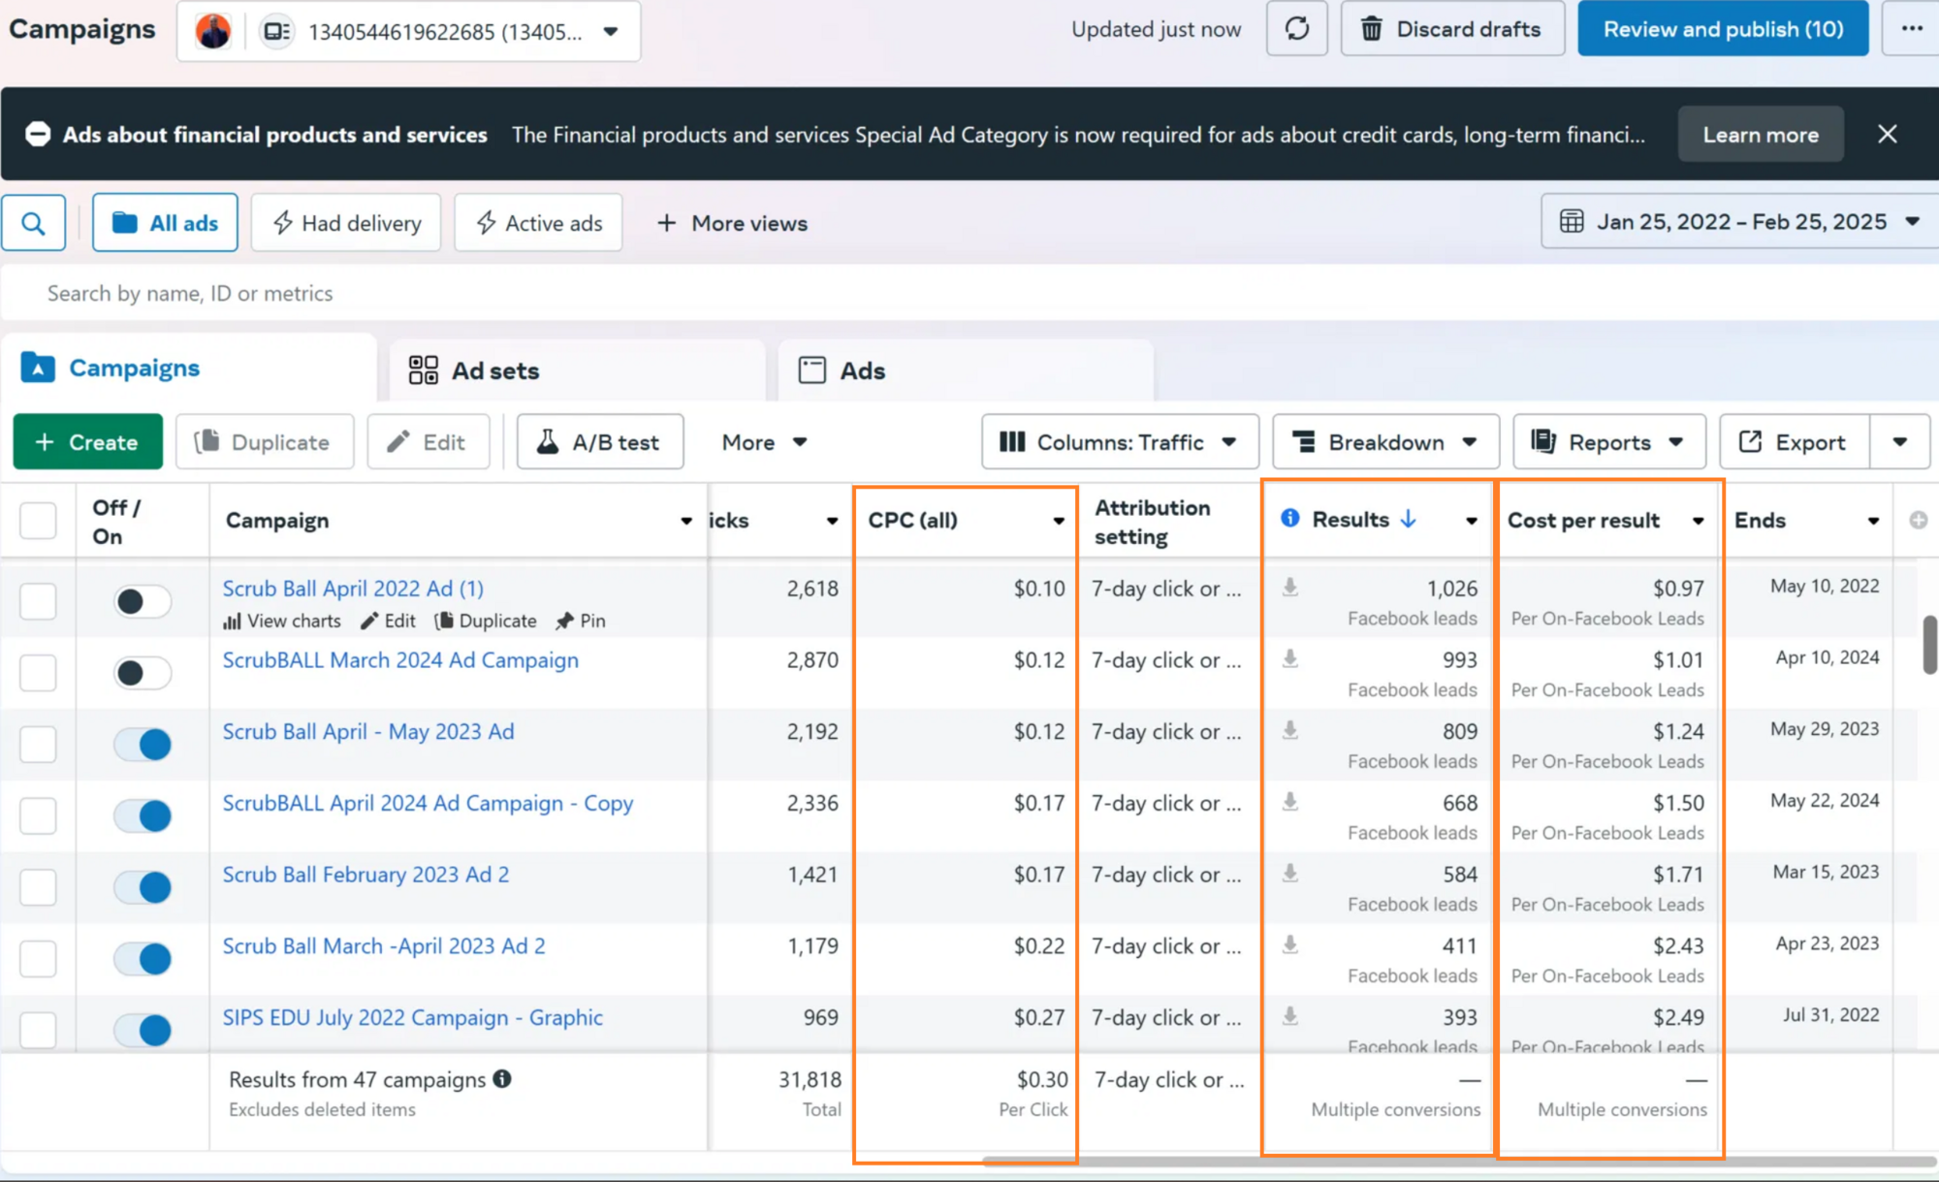Turn off ScrubBALL April 2024 Copy campaign toggle
1939x1182 pixels.
pyautogui.click(x=143, y=815)
